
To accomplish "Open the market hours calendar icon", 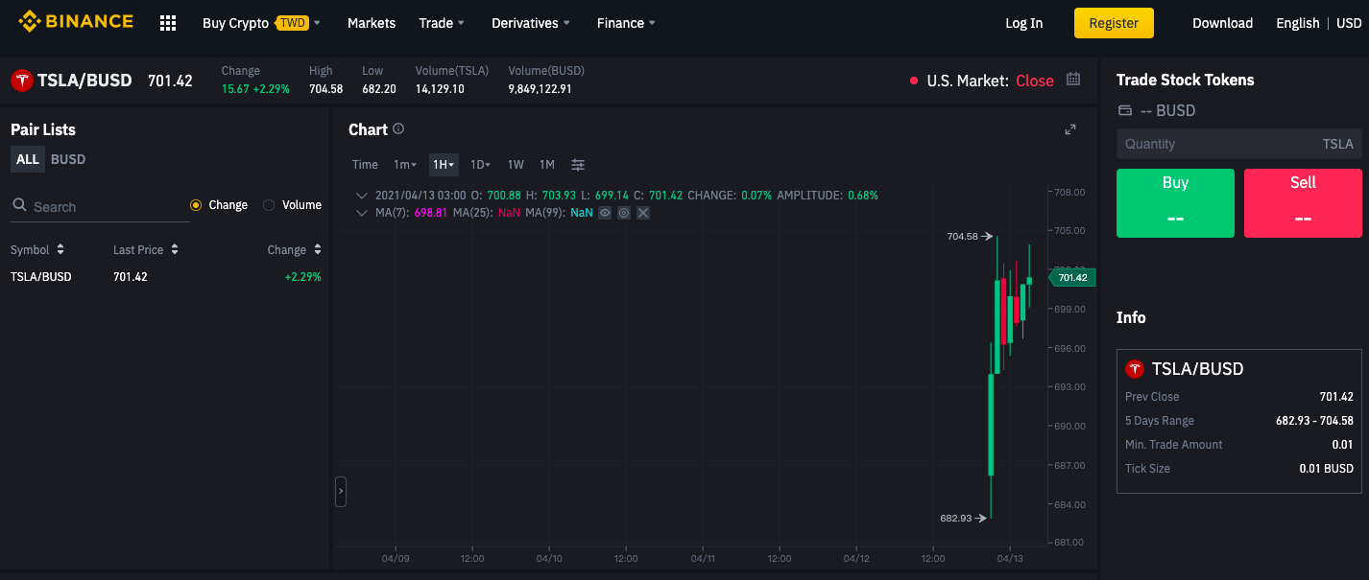I will [1073, 80].
